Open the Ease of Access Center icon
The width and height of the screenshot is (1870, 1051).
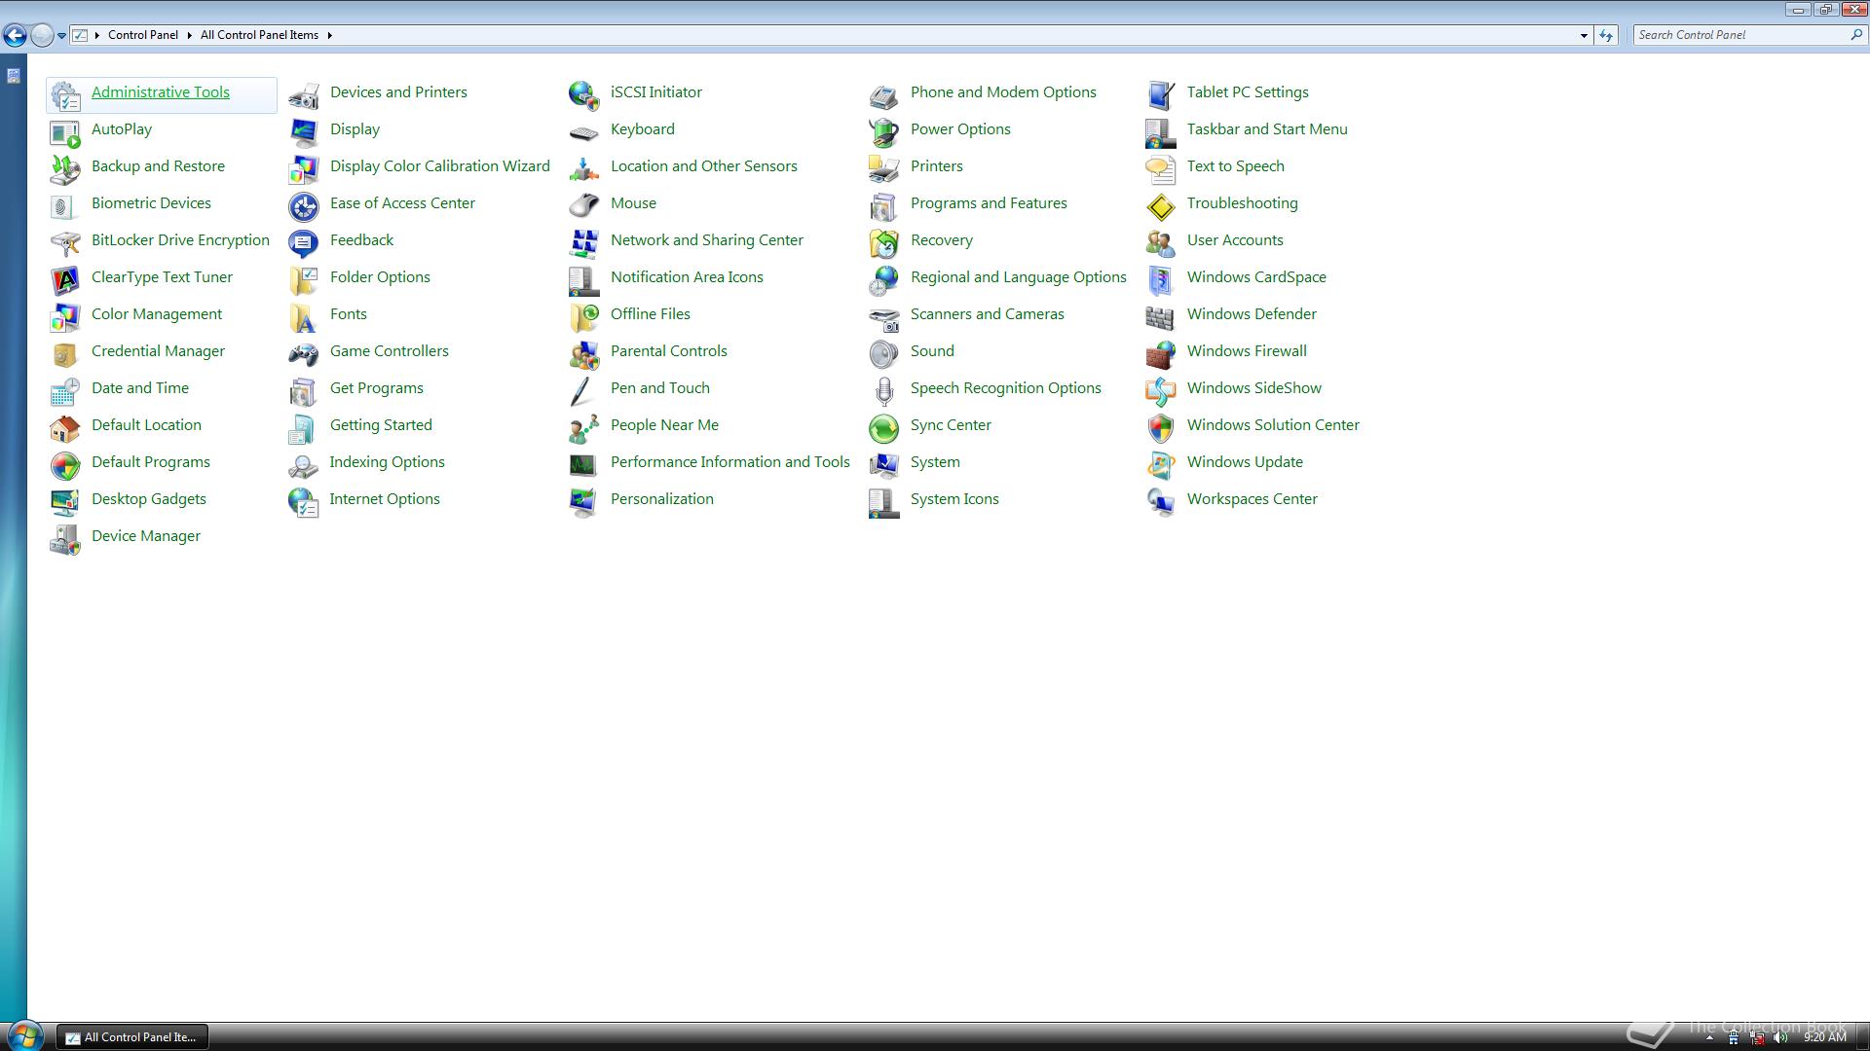(x=304, y=206)
